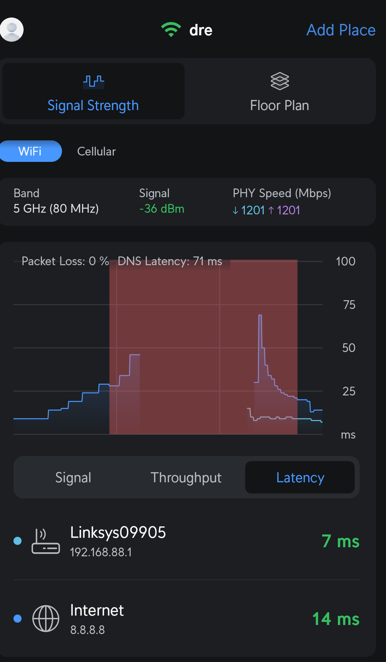Tap the -36 dBm signal value

click(162, 209)
